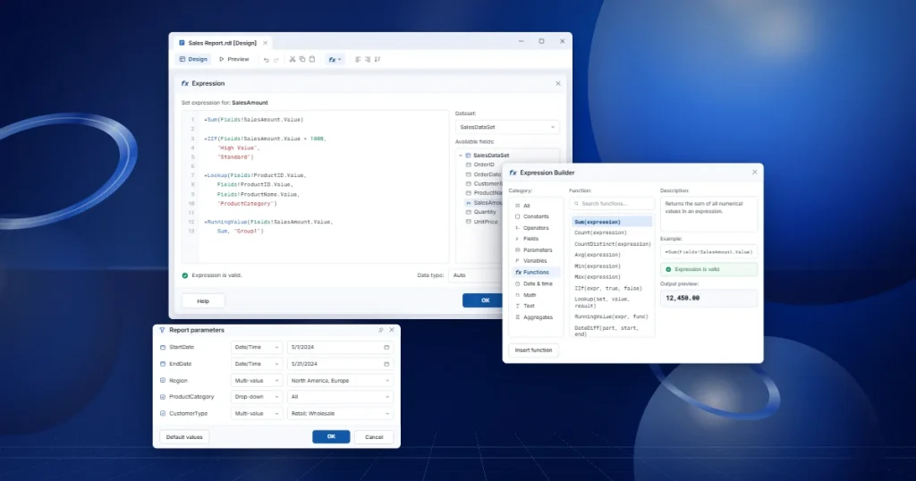This screenshot has width=916, height=481.
Task: Close the Expression Builder dialog
Action: point(754,173)
